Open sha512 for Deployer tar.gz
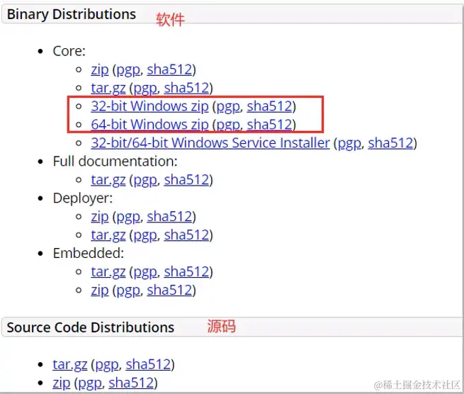This screenshot has width=464, height=394. coord(186,235)
